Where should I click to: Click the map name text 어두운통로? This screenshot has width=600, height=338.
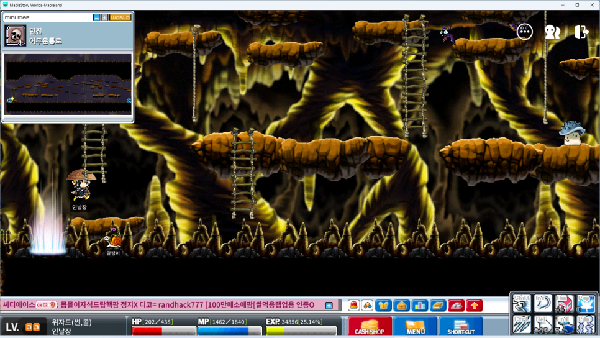click(x=45, y=41)
